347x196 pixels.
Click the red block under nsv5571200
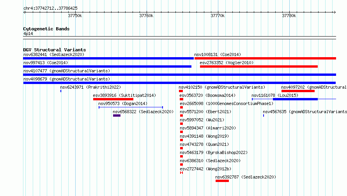point(181,115)
